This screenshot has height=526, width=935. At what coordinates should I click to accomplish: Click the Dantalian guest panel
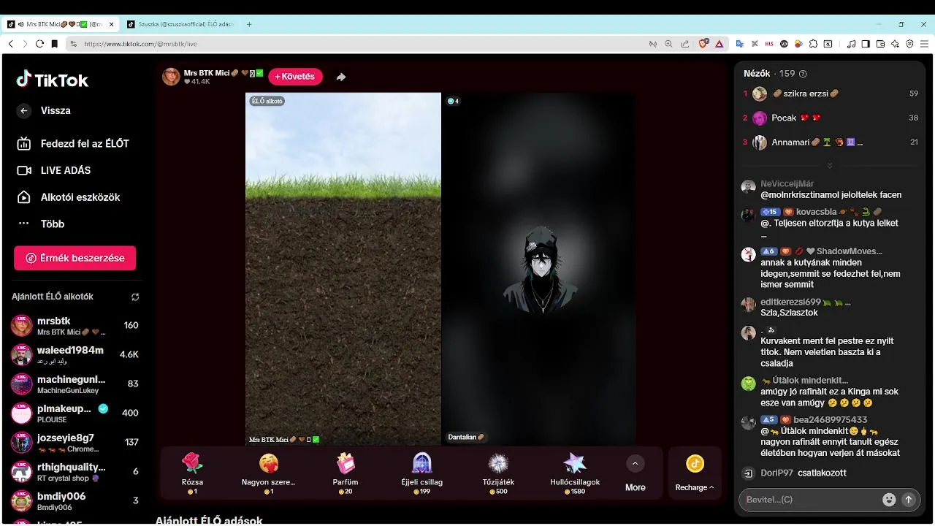[538, 268]
